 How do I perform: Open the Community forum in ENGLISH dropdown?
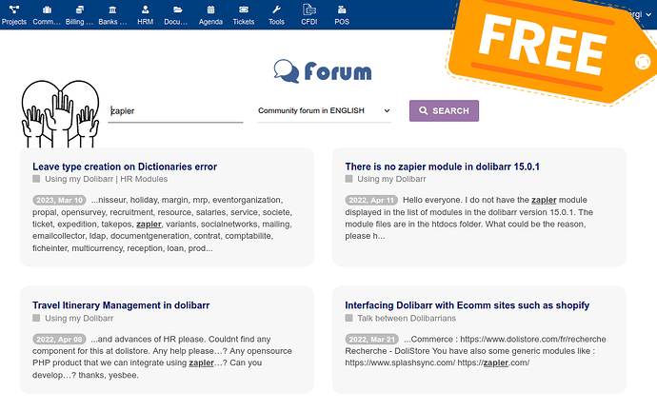325,111
